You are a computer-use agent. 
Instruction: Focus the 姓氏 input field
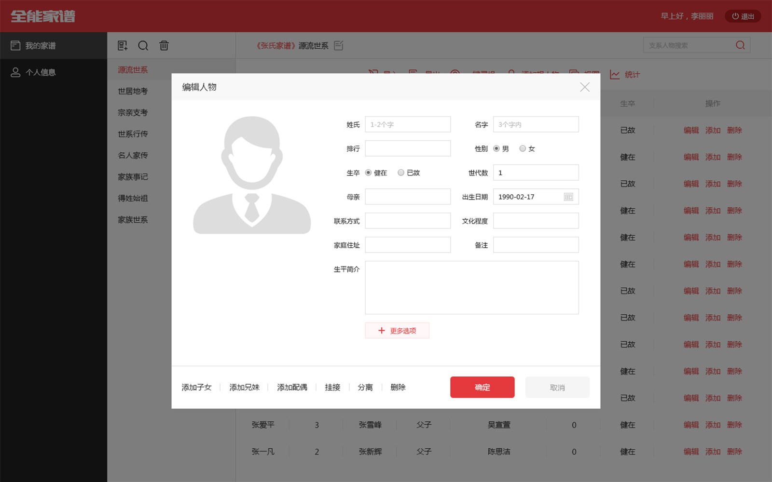[408, 124]
